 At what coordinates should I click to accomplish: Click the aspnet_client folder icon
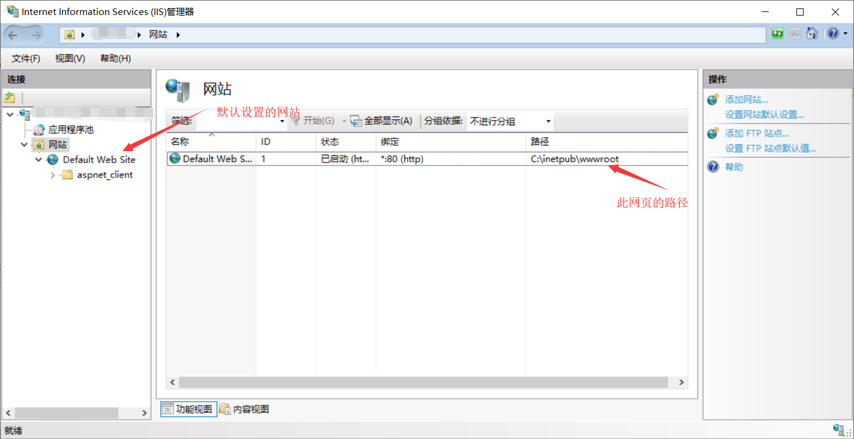point(67,175)
